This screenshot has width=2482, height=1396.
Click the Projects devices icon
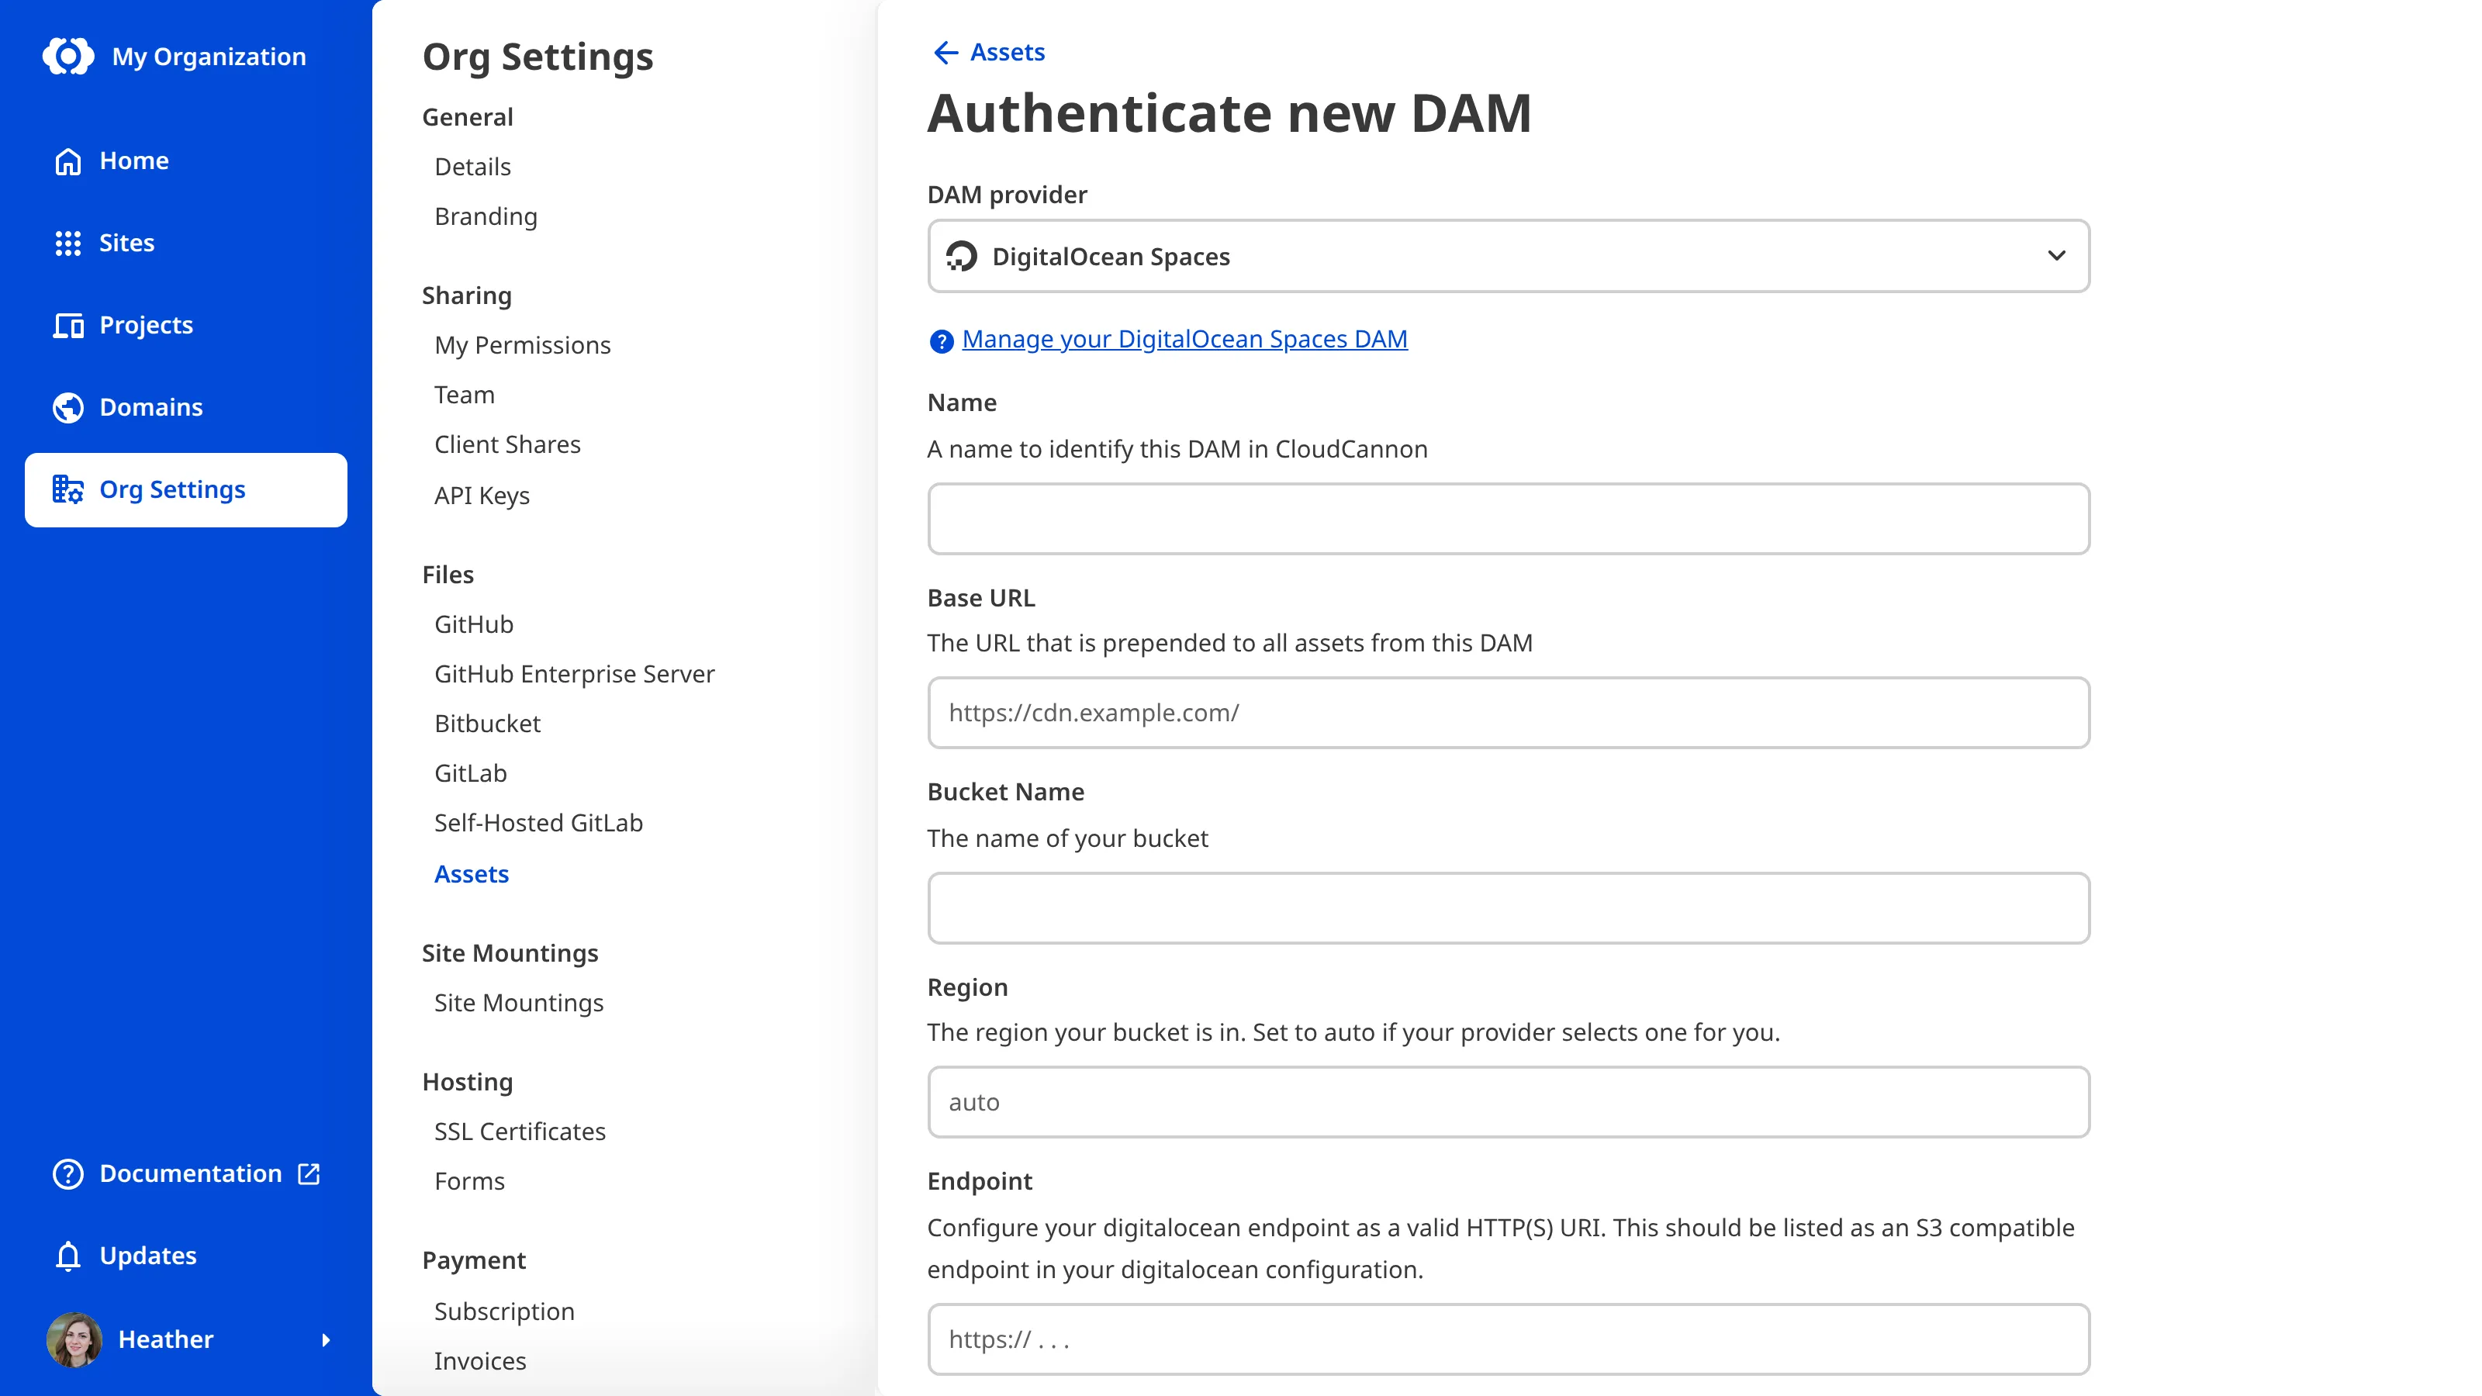pyautogui.click(x=67, y=326)
